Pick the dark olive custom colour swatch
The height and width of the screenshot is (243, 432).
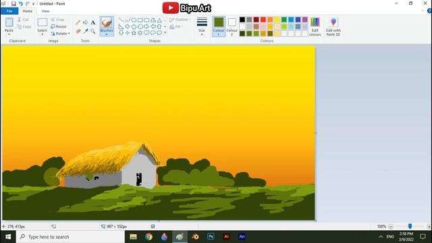point(242,34)
